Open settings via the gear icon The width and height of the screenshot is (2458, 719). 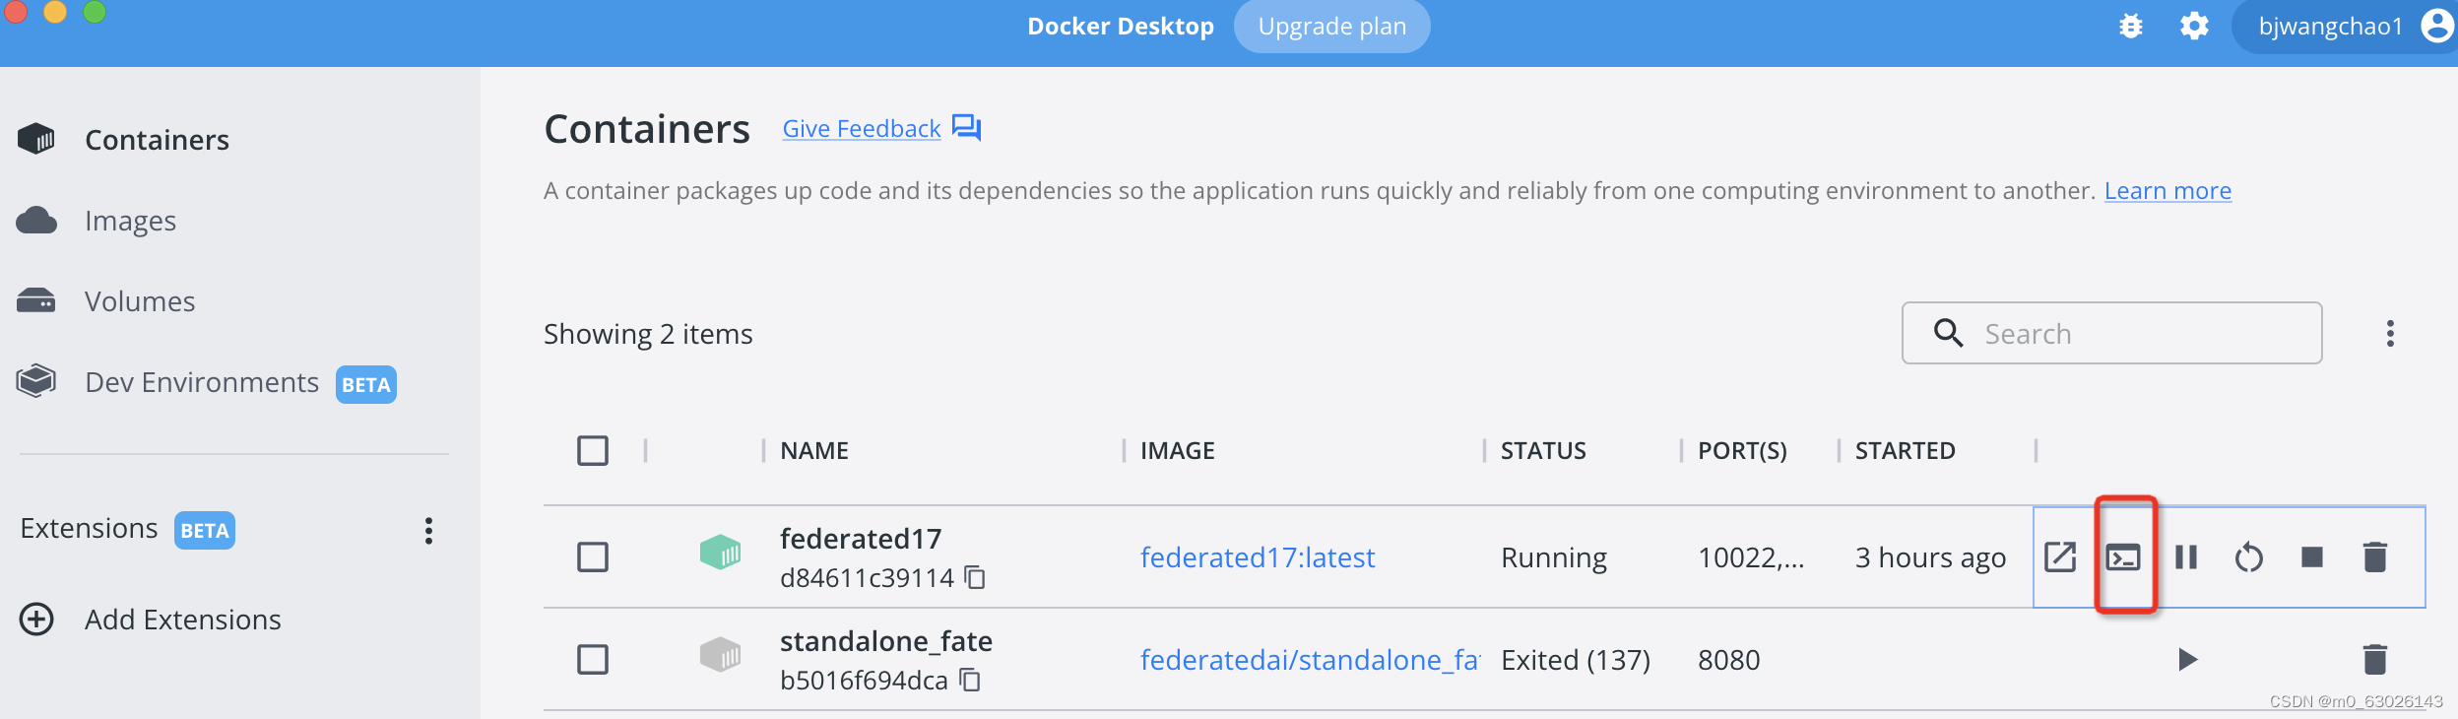click(x=2194, y=27)
